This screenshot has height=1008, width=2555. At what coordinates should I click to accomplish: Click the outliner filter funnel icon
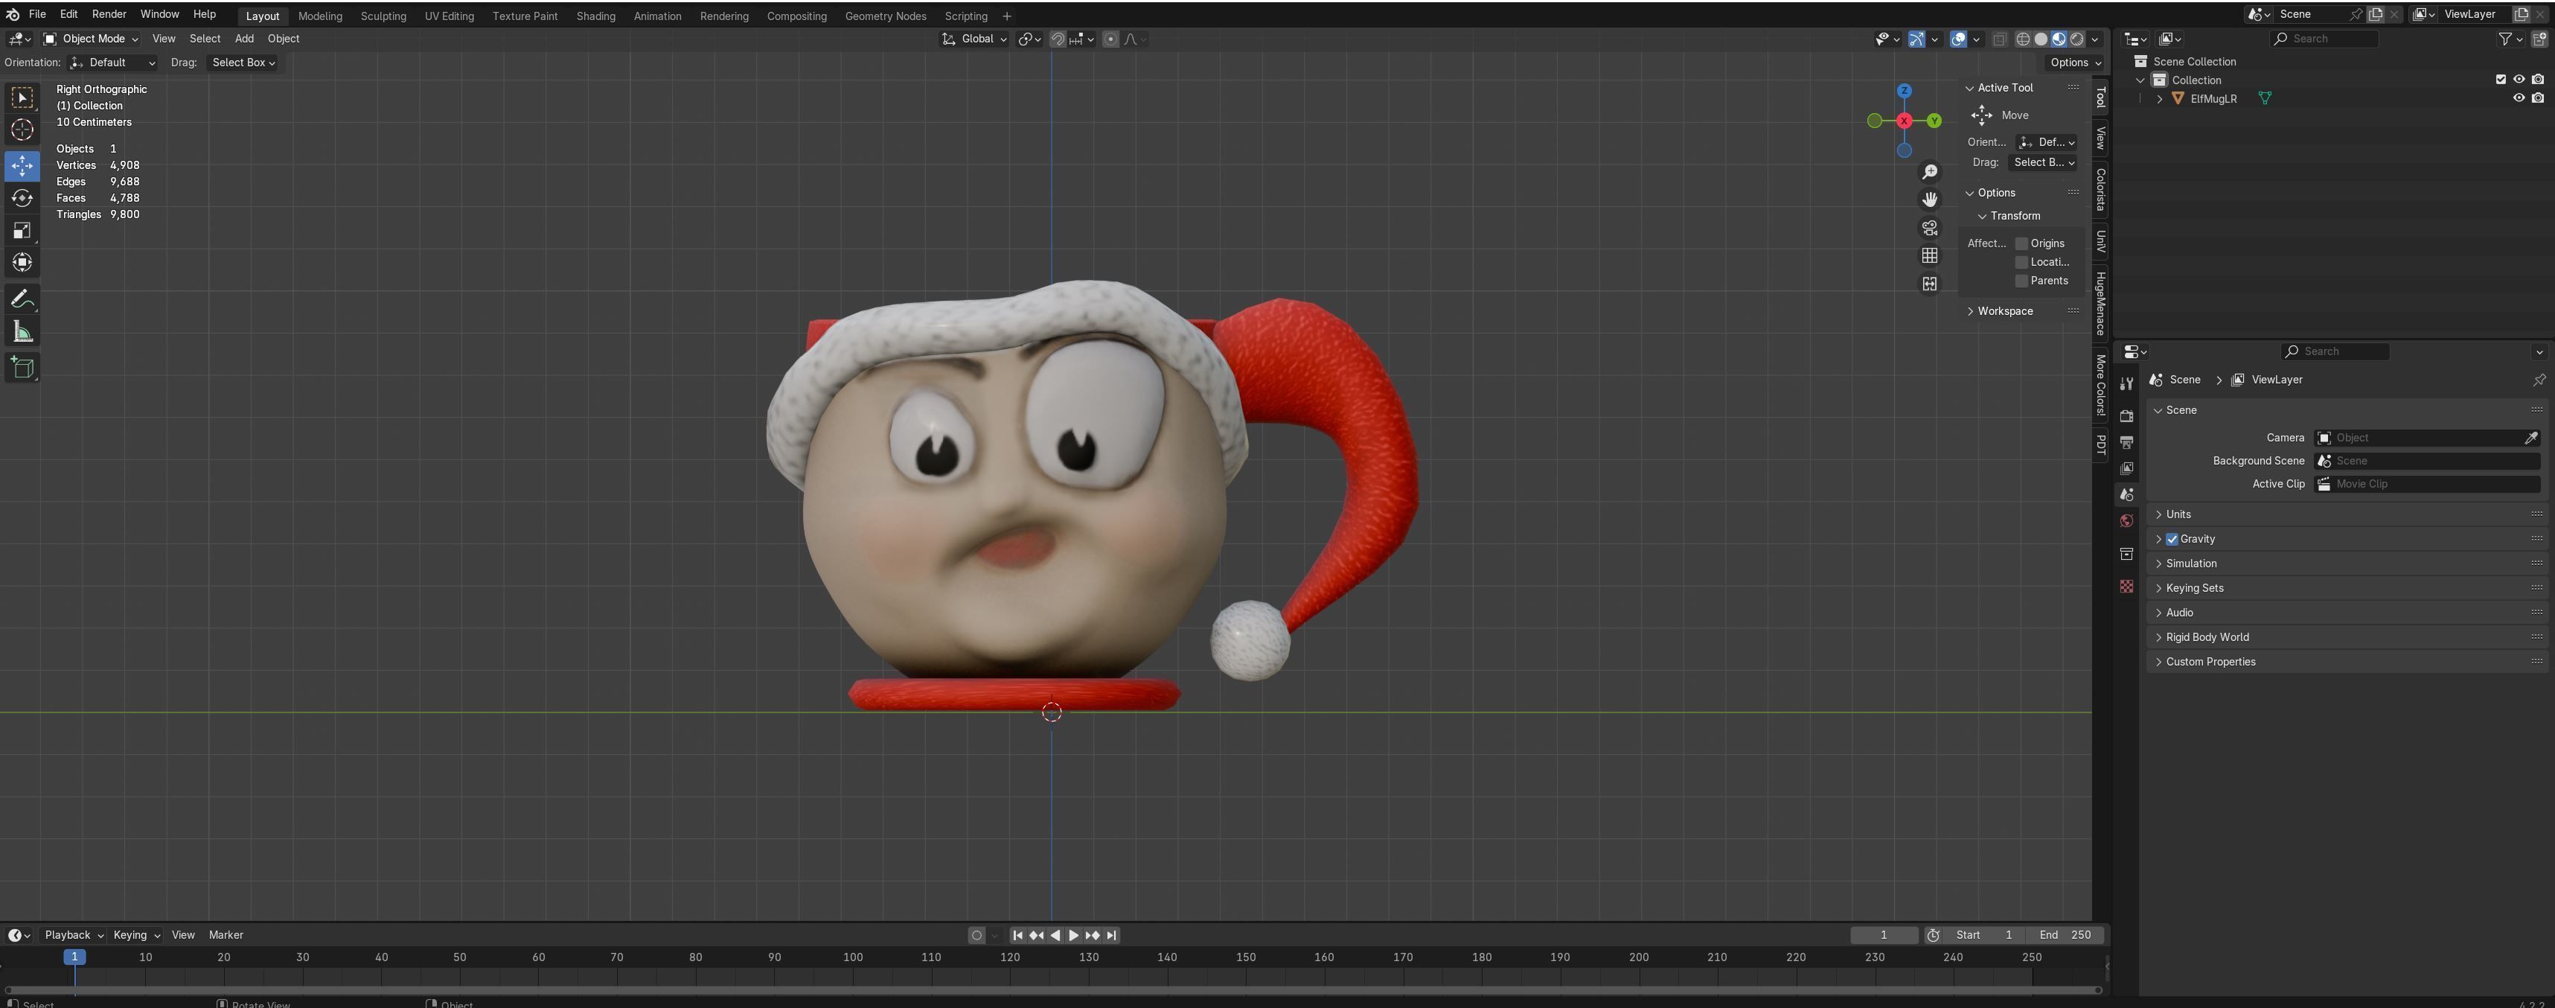(2505, 39)
